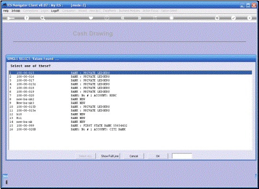Select row 12 entry b10
259x189 pixels.
tap(130, 114)
